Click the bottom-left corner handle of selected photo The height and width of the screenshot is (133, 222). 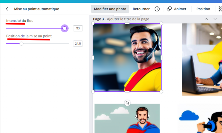click(x=93, y=91)
